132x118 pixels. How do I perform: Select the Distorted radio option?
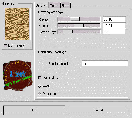[x=40, y=94]
